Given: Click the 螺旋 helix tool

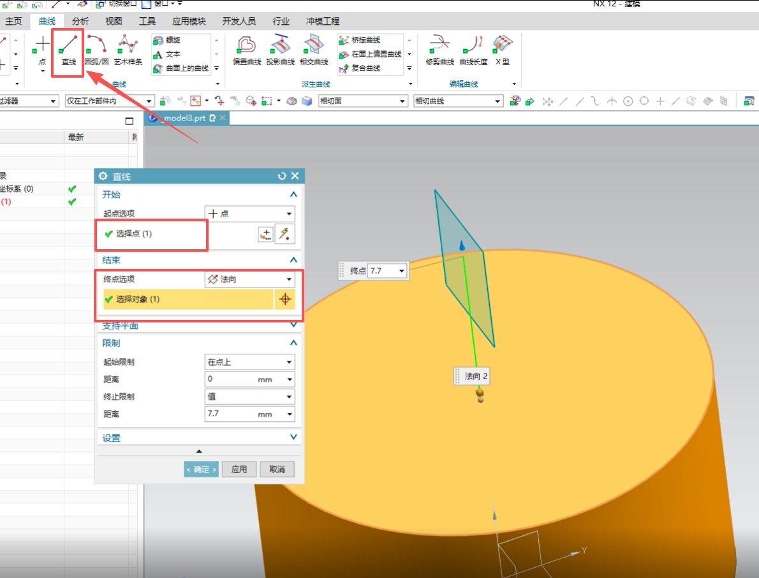Looking at the screenshot, I should click(170, 41).
